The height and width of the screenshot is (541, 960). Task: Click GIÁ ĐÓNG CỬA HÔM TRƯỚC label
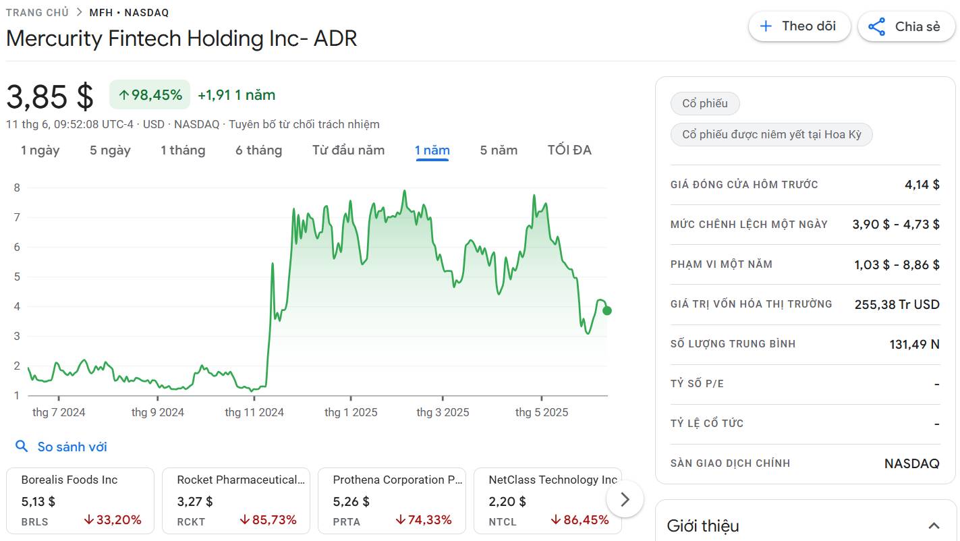point(744,185)
